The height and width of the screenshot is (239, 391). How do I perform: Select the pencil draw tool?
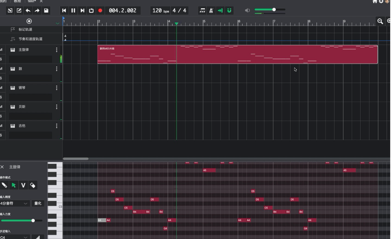click(4, 185)
